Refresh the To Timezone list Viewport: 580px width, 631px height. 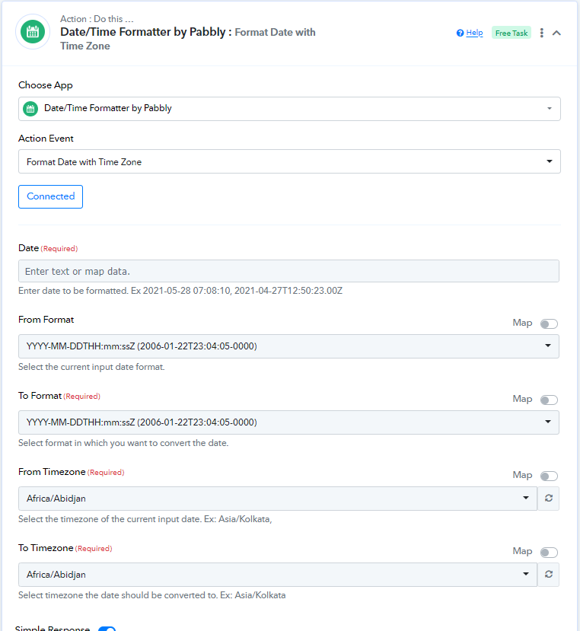[x=549, y=574]
